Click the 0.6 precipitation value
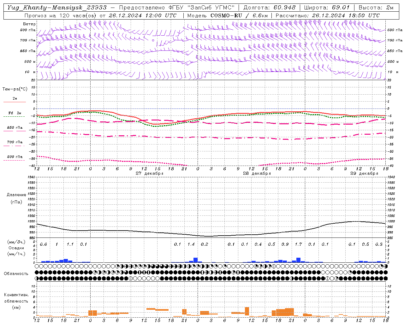404x323 pixels. click(x=44, y=244)
